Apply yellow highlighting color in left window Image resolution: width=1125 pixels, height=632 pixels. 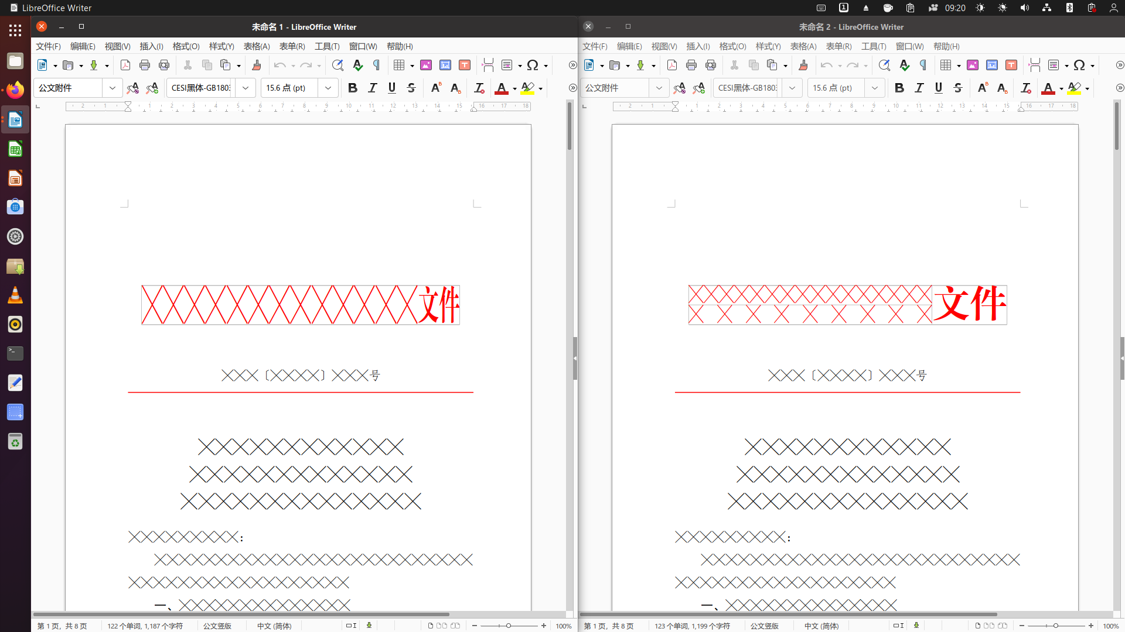pyautogui.click(x=527, y=88)
